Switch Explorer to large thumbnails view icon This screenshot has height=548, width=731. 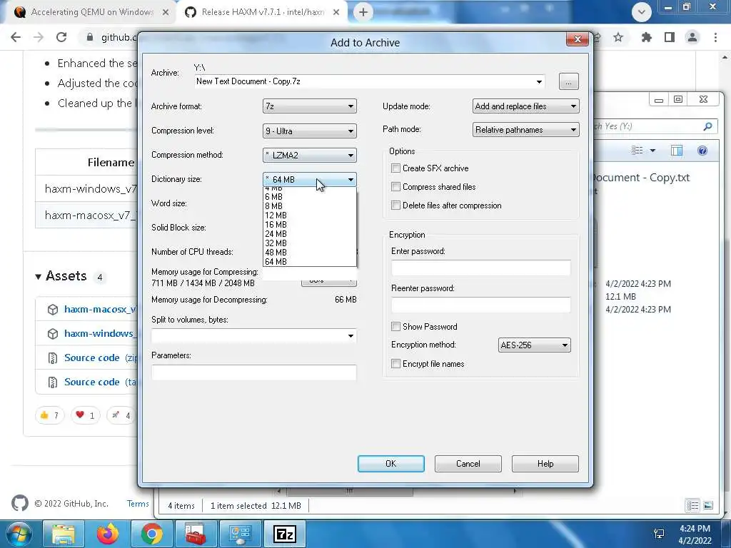click(708, 506)
